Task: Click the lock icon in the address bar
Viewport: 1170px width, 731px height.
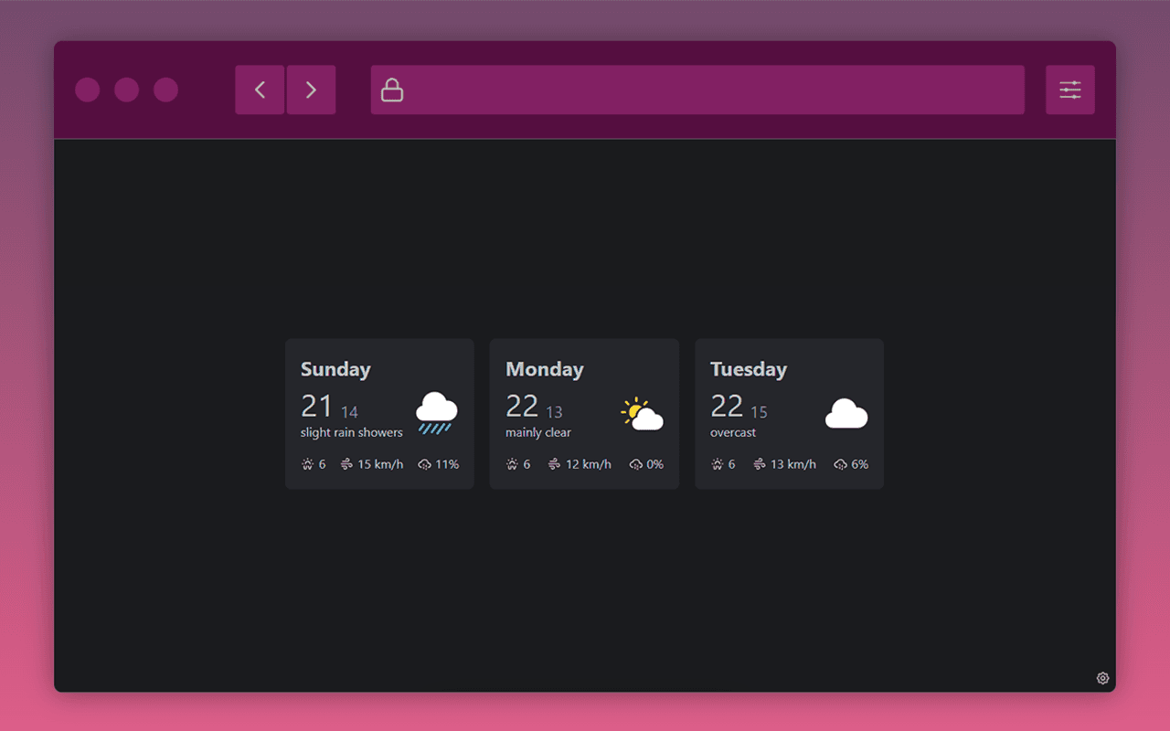Action: click(x=391, y=90)
